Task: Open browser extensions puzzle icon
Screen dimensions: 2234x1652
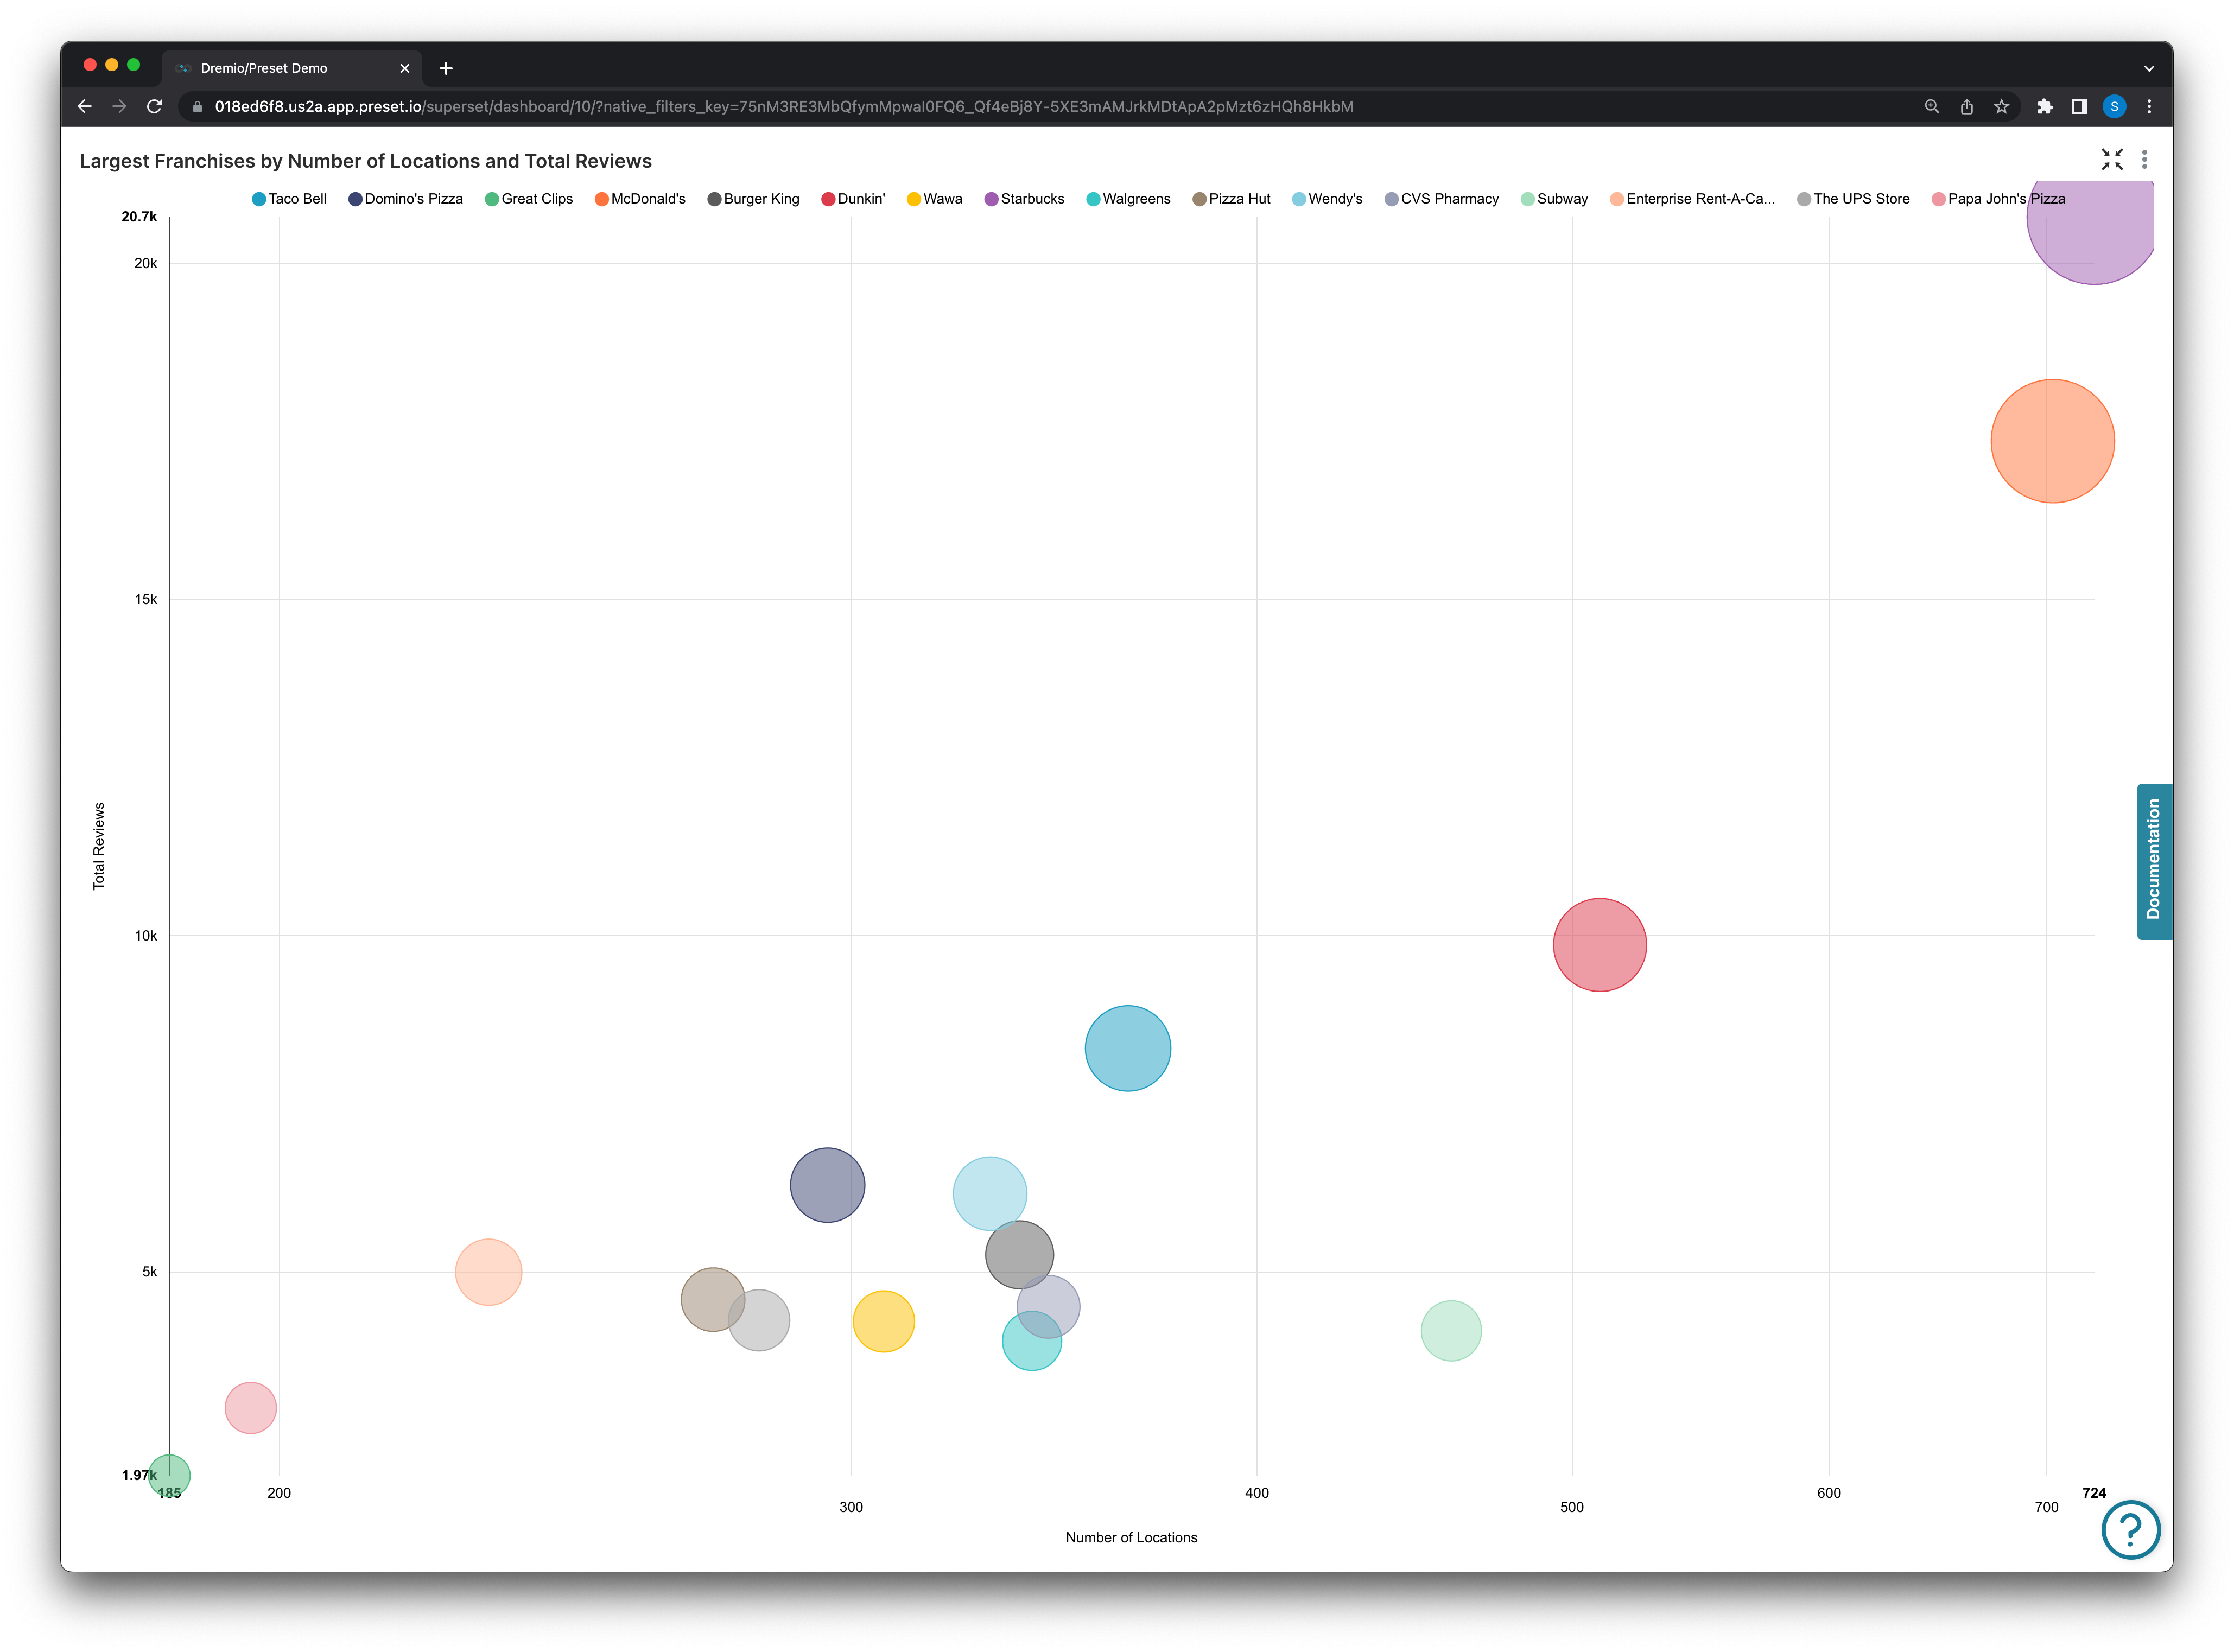Action: pos(2044,107)
